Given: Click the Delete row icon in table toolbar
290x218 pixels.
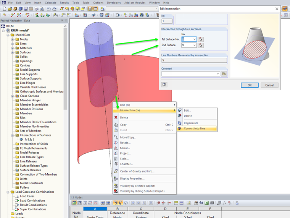Looking at the screenshot, I should [158, 203].
